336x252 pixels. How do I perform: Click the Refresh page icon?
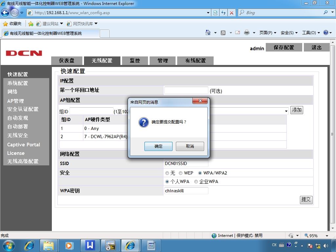(223, 13)
